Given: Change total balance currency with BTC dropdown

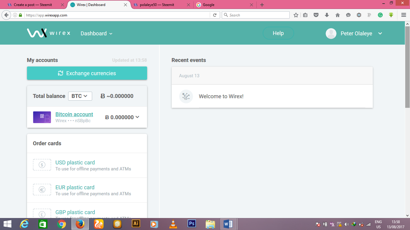Looking at the screenshot, I should pyautogui.click(x=80, y=96).
